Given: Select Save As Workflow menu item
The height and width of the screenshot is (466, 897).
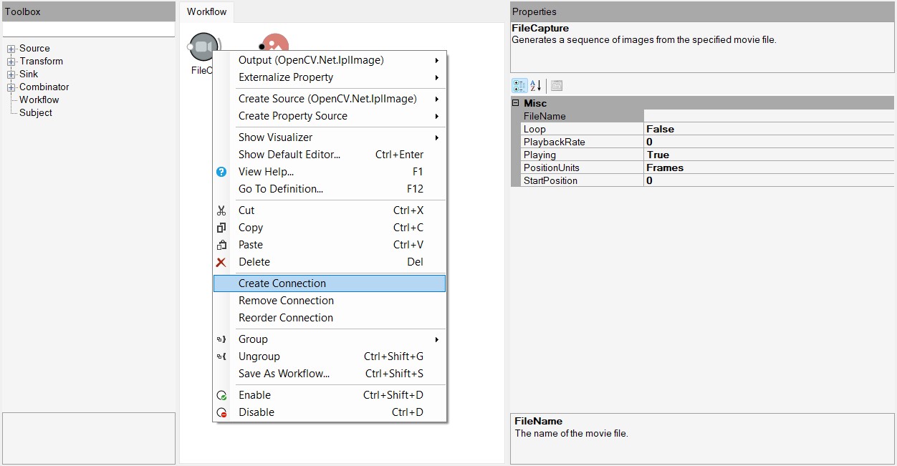Looking at the screenshot, I should click(x=330, y=374).
